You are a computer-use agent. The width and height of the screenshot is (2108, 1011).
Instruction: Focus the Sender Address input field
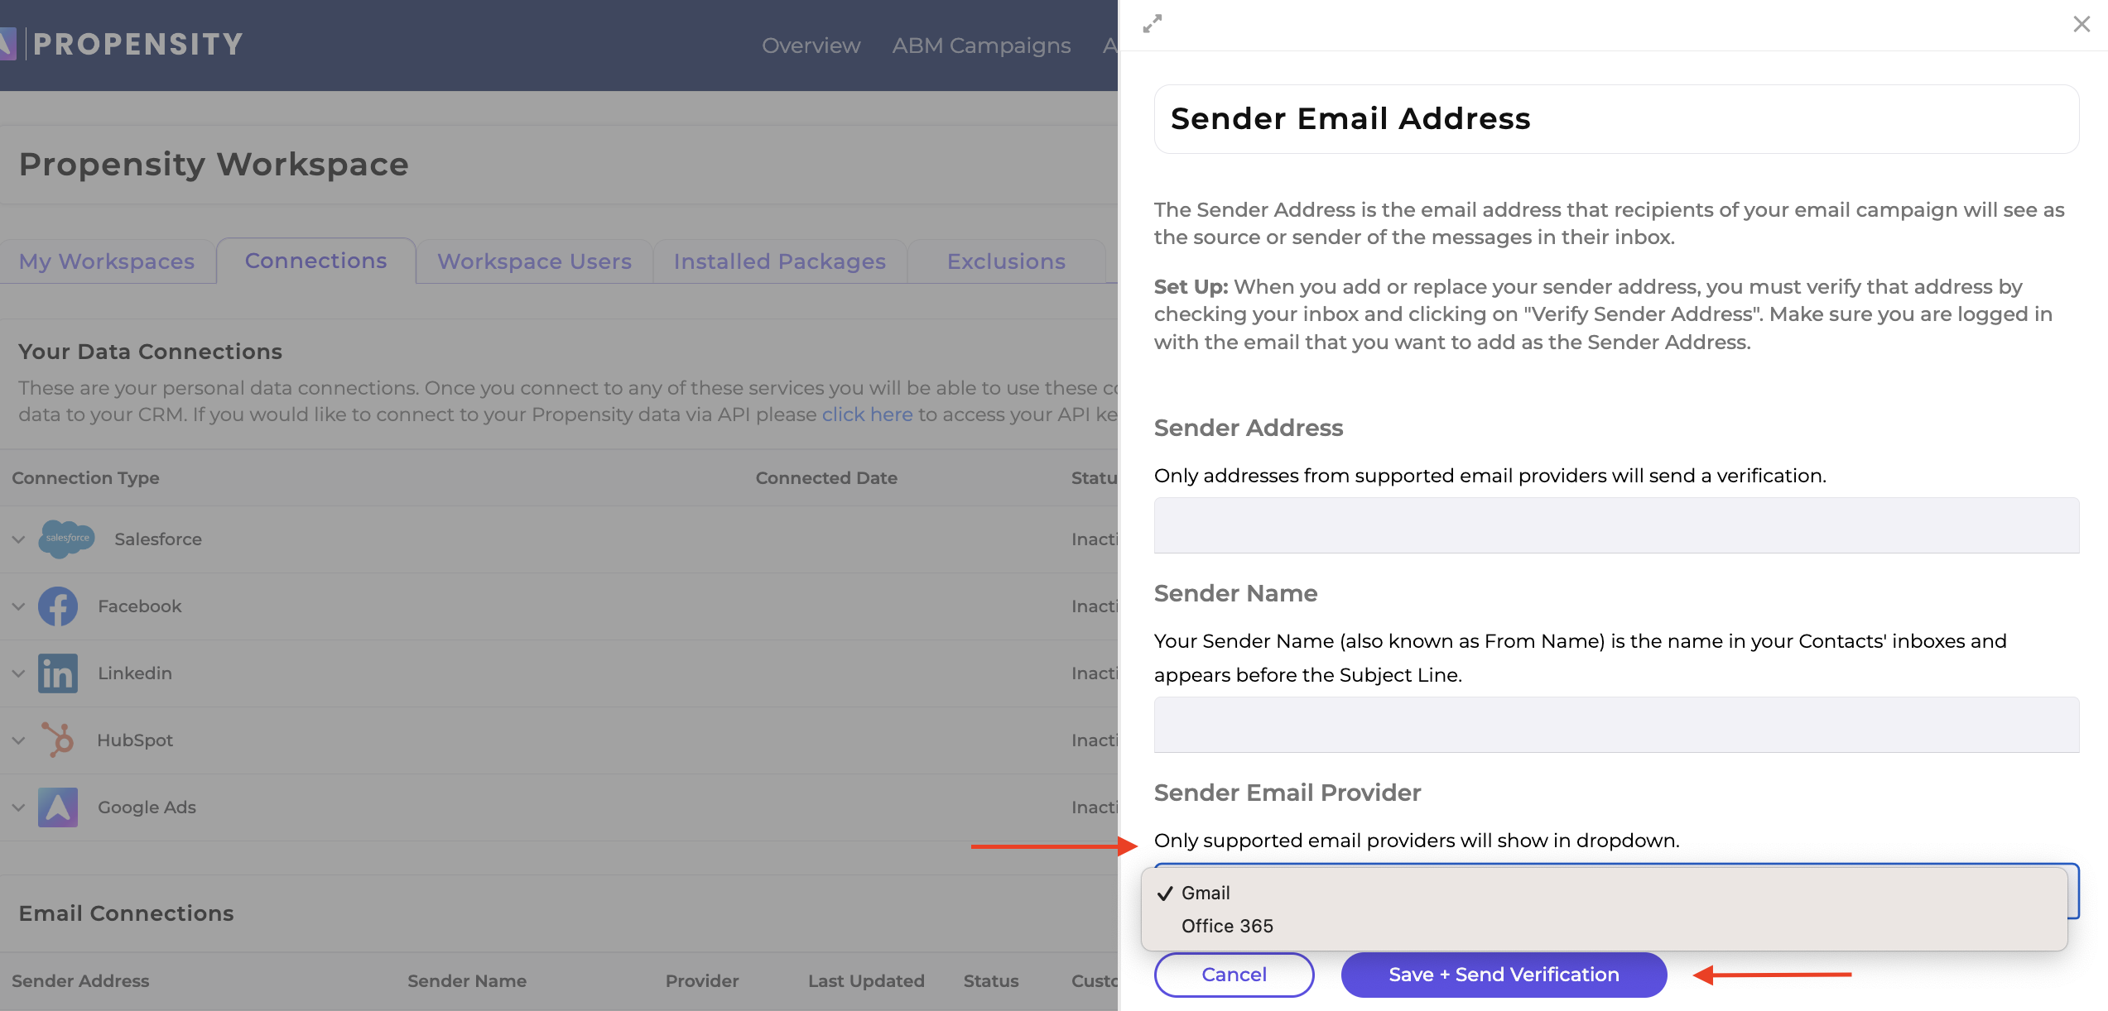[x=1616, y=525]
